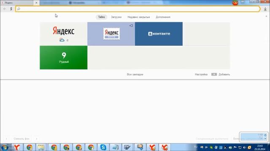The image size is (270, 151).
Task: Close the Табло panel with the small x
Action: click(266, 16)
